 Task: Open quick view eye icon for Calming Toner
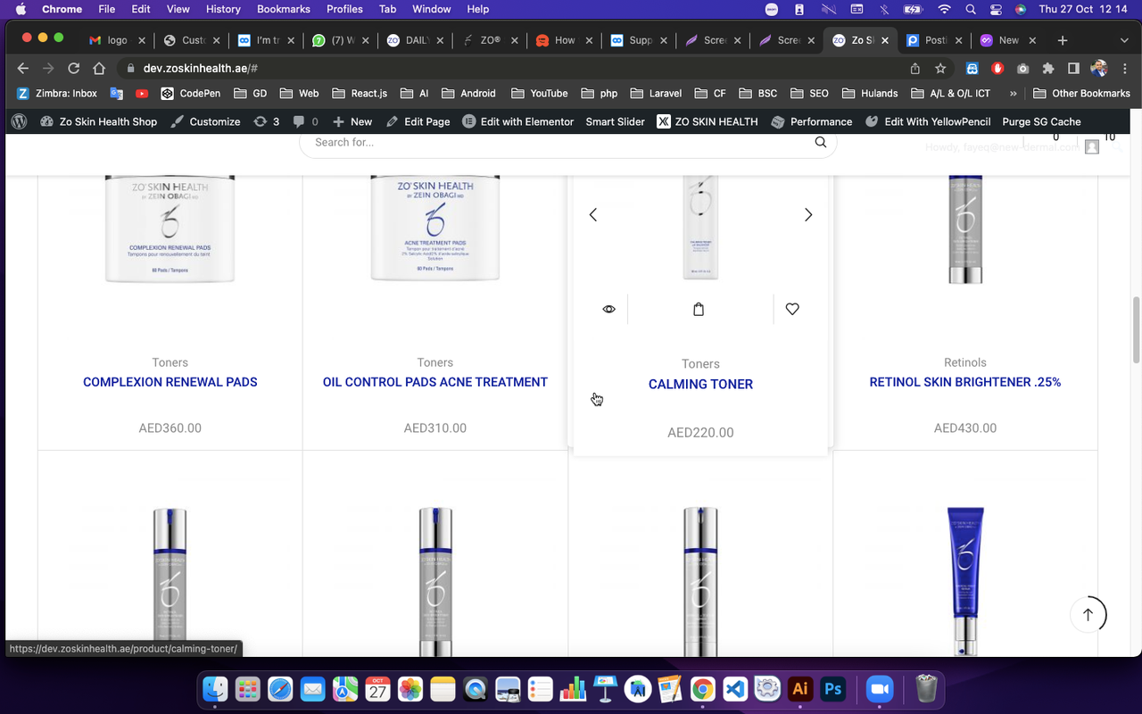click(x=608, y=309)
